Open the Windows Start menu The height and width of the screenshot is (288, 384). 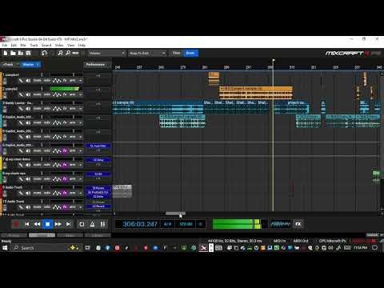tap(5, 248)
